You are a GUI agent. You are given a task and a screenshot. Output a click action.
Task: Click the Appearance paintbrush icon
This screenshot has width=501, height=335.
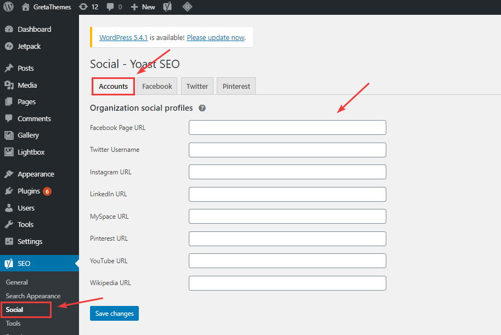pyautogui.click(x=9, y=174)
